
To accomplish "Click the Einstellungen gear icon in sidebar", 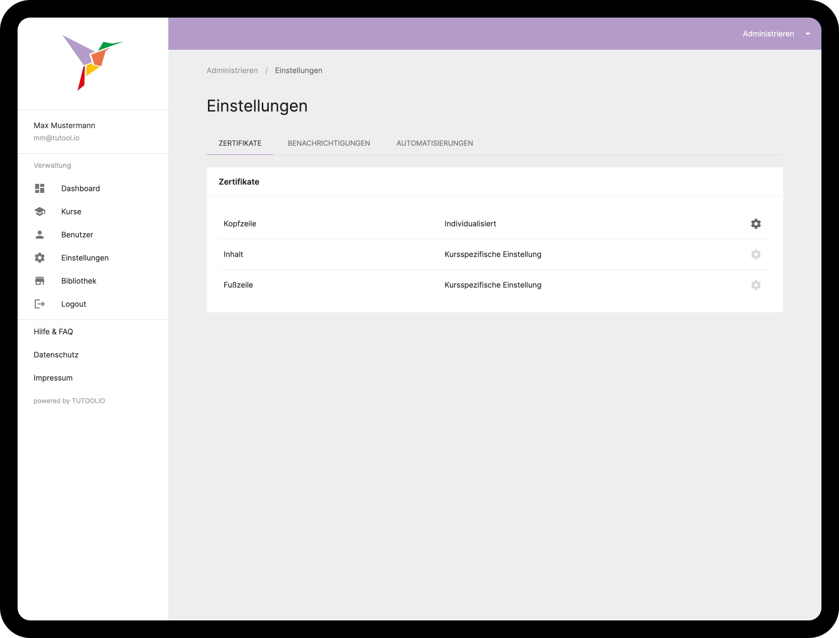I will [40, 258].
